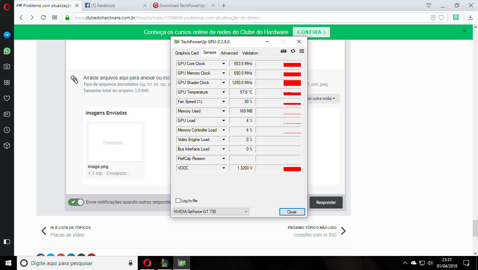Click the image.png upload thumbnail

click(x=115, y=142)
